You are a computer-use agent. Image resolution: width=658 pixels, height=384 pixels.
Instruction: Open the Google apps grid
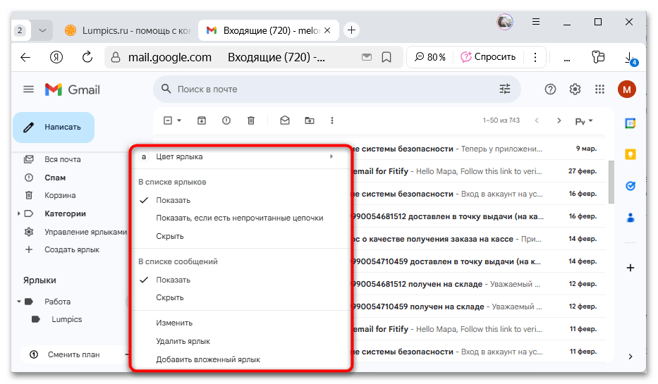point(599,89)
